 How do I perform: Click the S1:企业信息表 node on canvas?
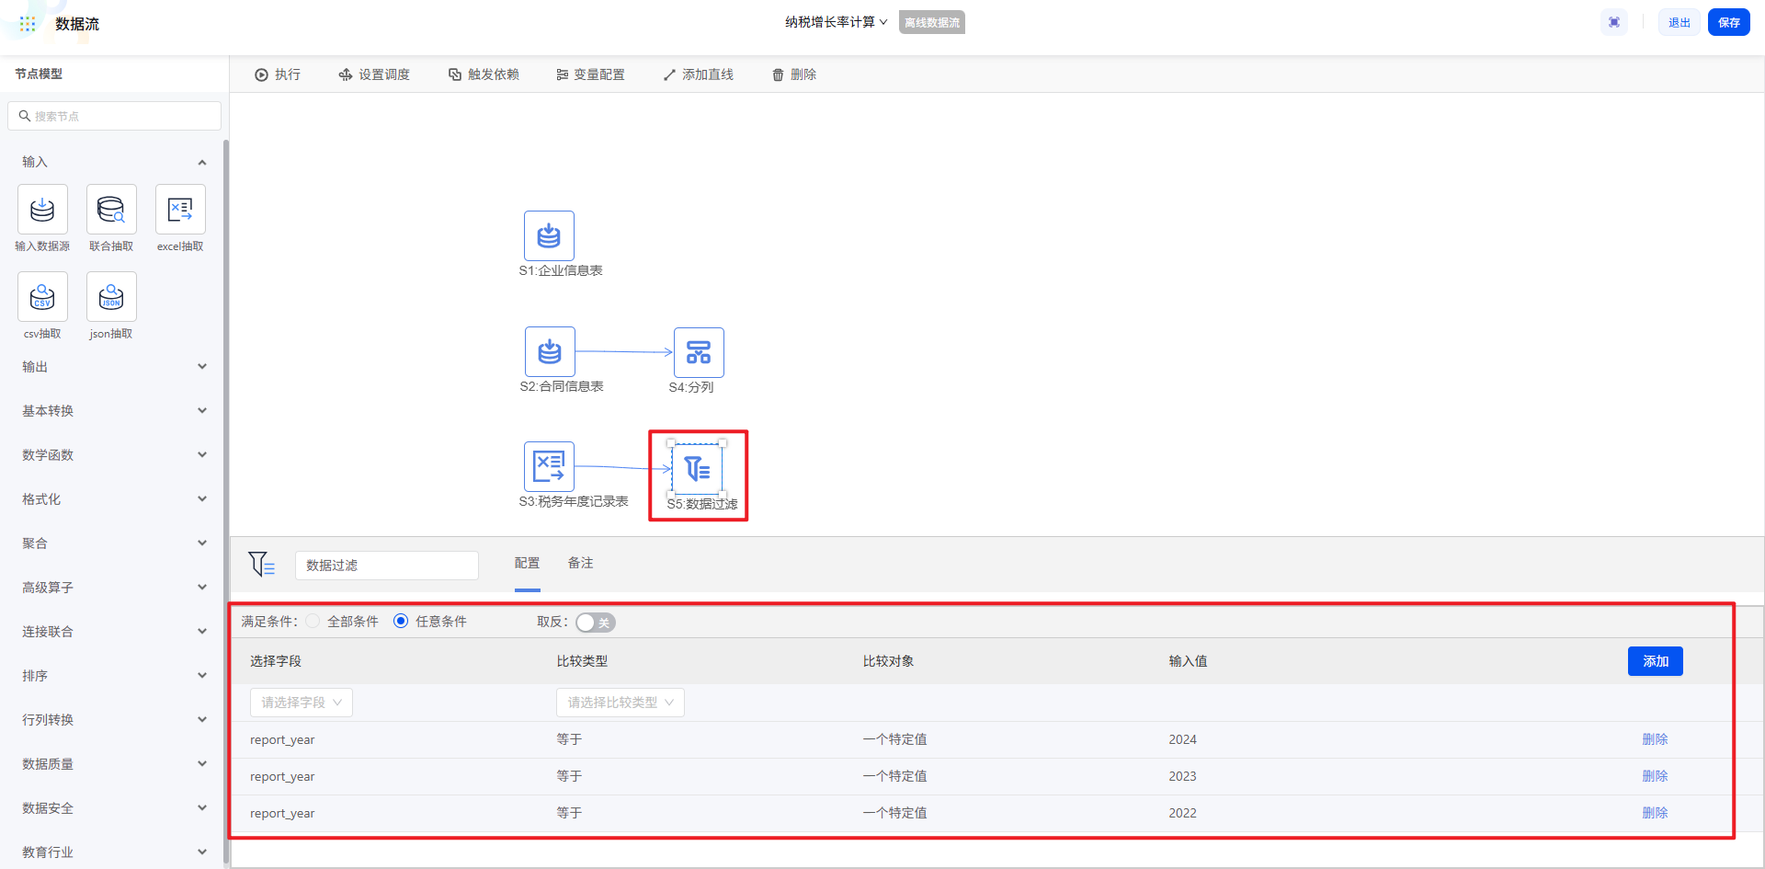click(549, 236)
